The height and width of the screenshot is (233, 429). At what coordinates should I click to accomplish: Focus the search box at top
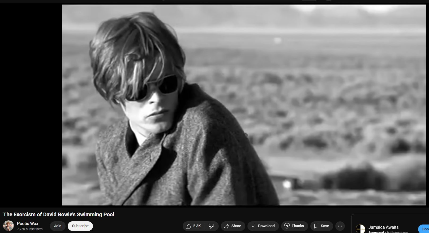pos(231,0)
